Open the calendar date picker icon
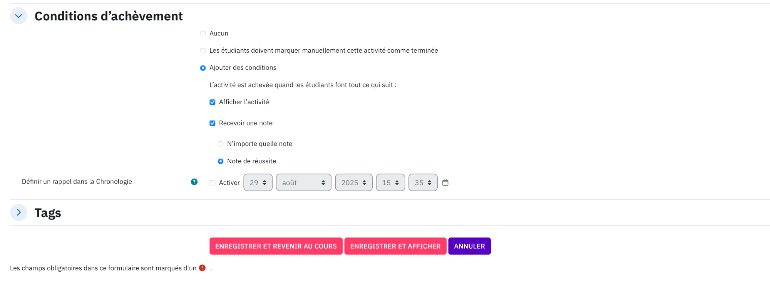Image resolution: width=770 pixels, height=291 pixels. click(x=445, y=182)
